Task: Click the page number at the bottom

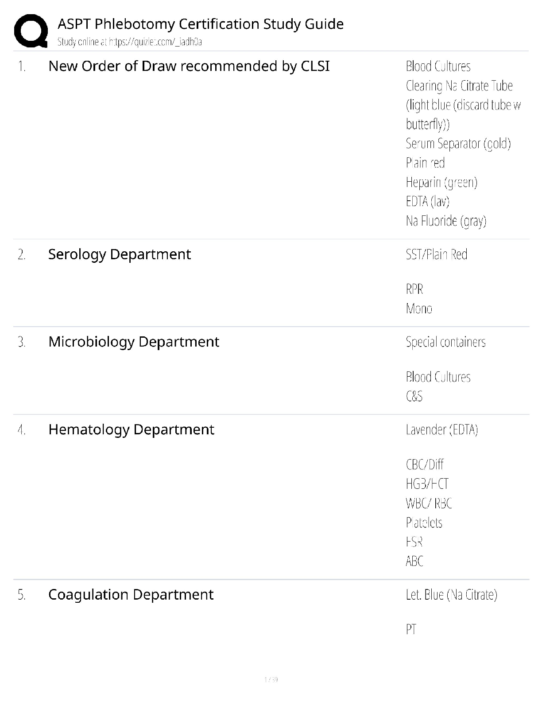Action: (271, 679)
